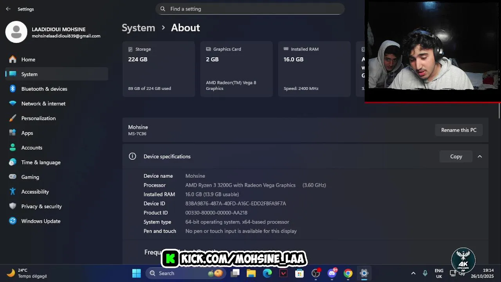
Task: Open Discord from the taskbar
Action: click(x=332, y=273)
